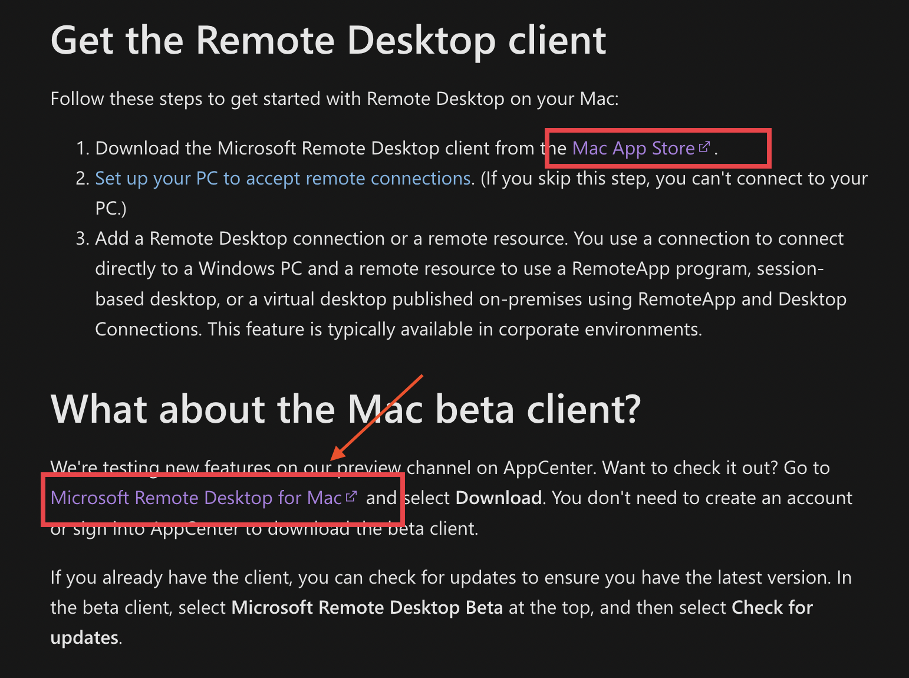
Task: Open Microsoft Remote Desktop for Mac link
Action: [x=196, y=498]
